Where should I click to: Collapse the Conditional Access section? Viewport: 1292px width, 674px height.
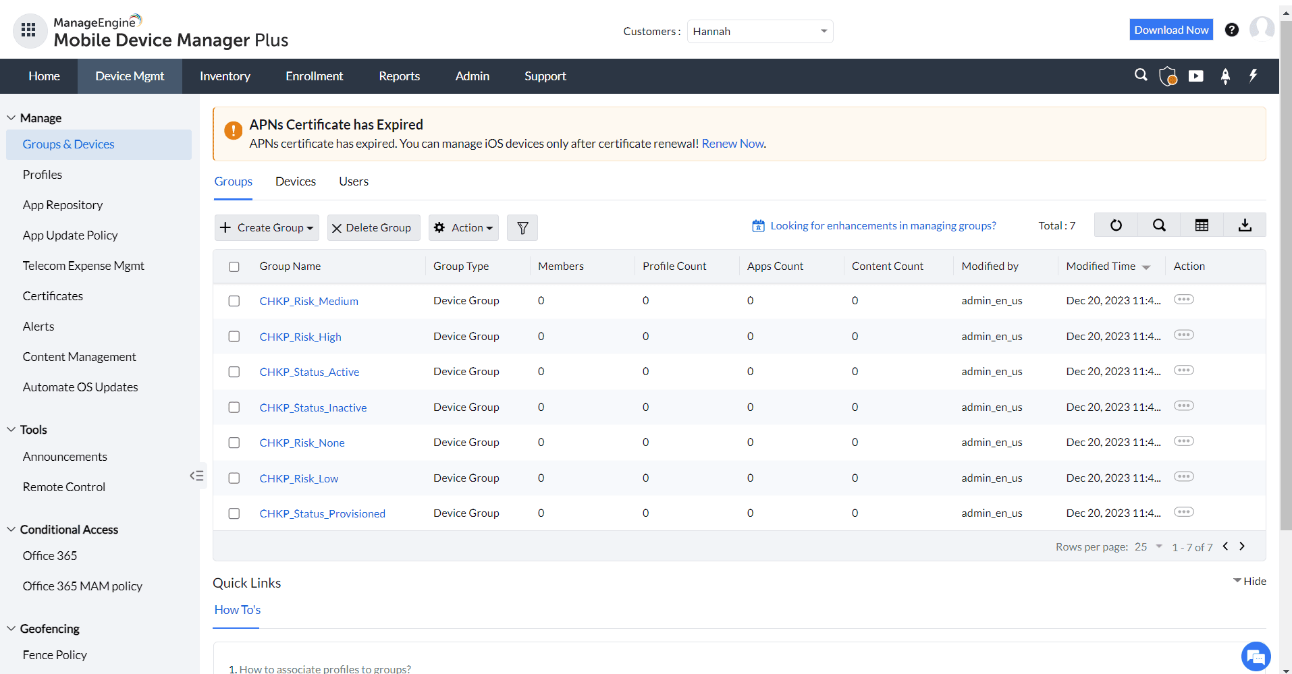click(x=11, y=529)
